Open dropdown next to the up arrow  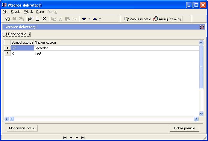tap(100, 19)
